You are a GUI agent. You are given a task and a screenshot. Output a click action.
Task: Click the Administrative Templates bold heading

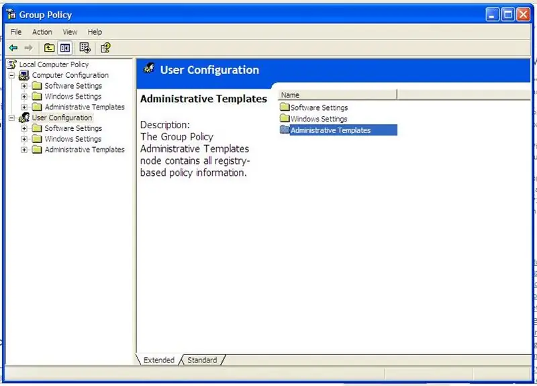(x=203, y=99)
